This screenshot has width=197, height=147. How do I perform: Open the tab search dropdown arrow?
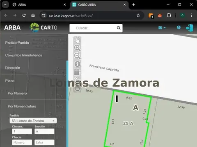pos(5,4)
